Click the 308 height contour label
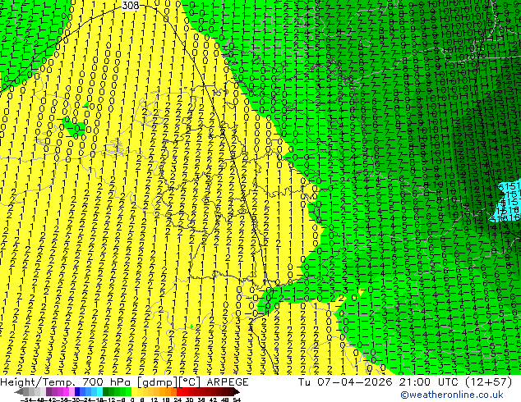This screenshot has width=521, height=402. [x=130, y=5]
